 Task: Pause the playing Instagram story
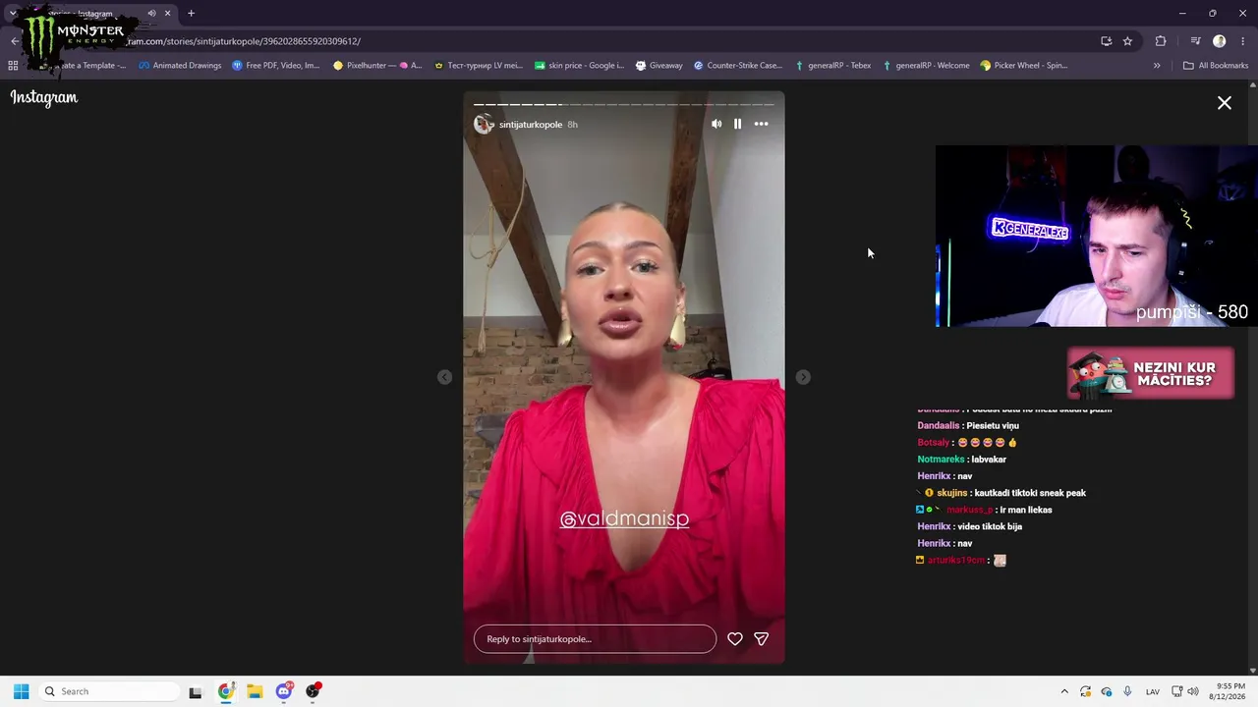(x=738, y=124)
